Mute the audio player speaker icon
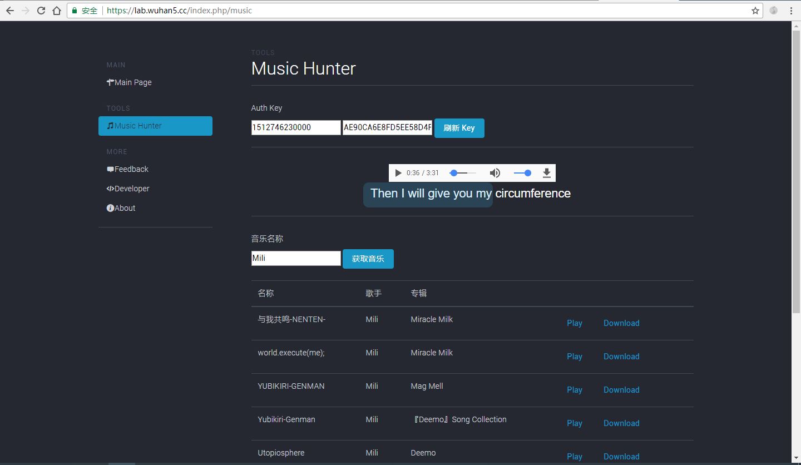 point(495,173)
